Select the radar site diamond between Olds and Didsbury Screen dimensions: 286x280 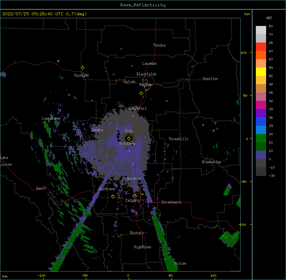coord(129,139)
